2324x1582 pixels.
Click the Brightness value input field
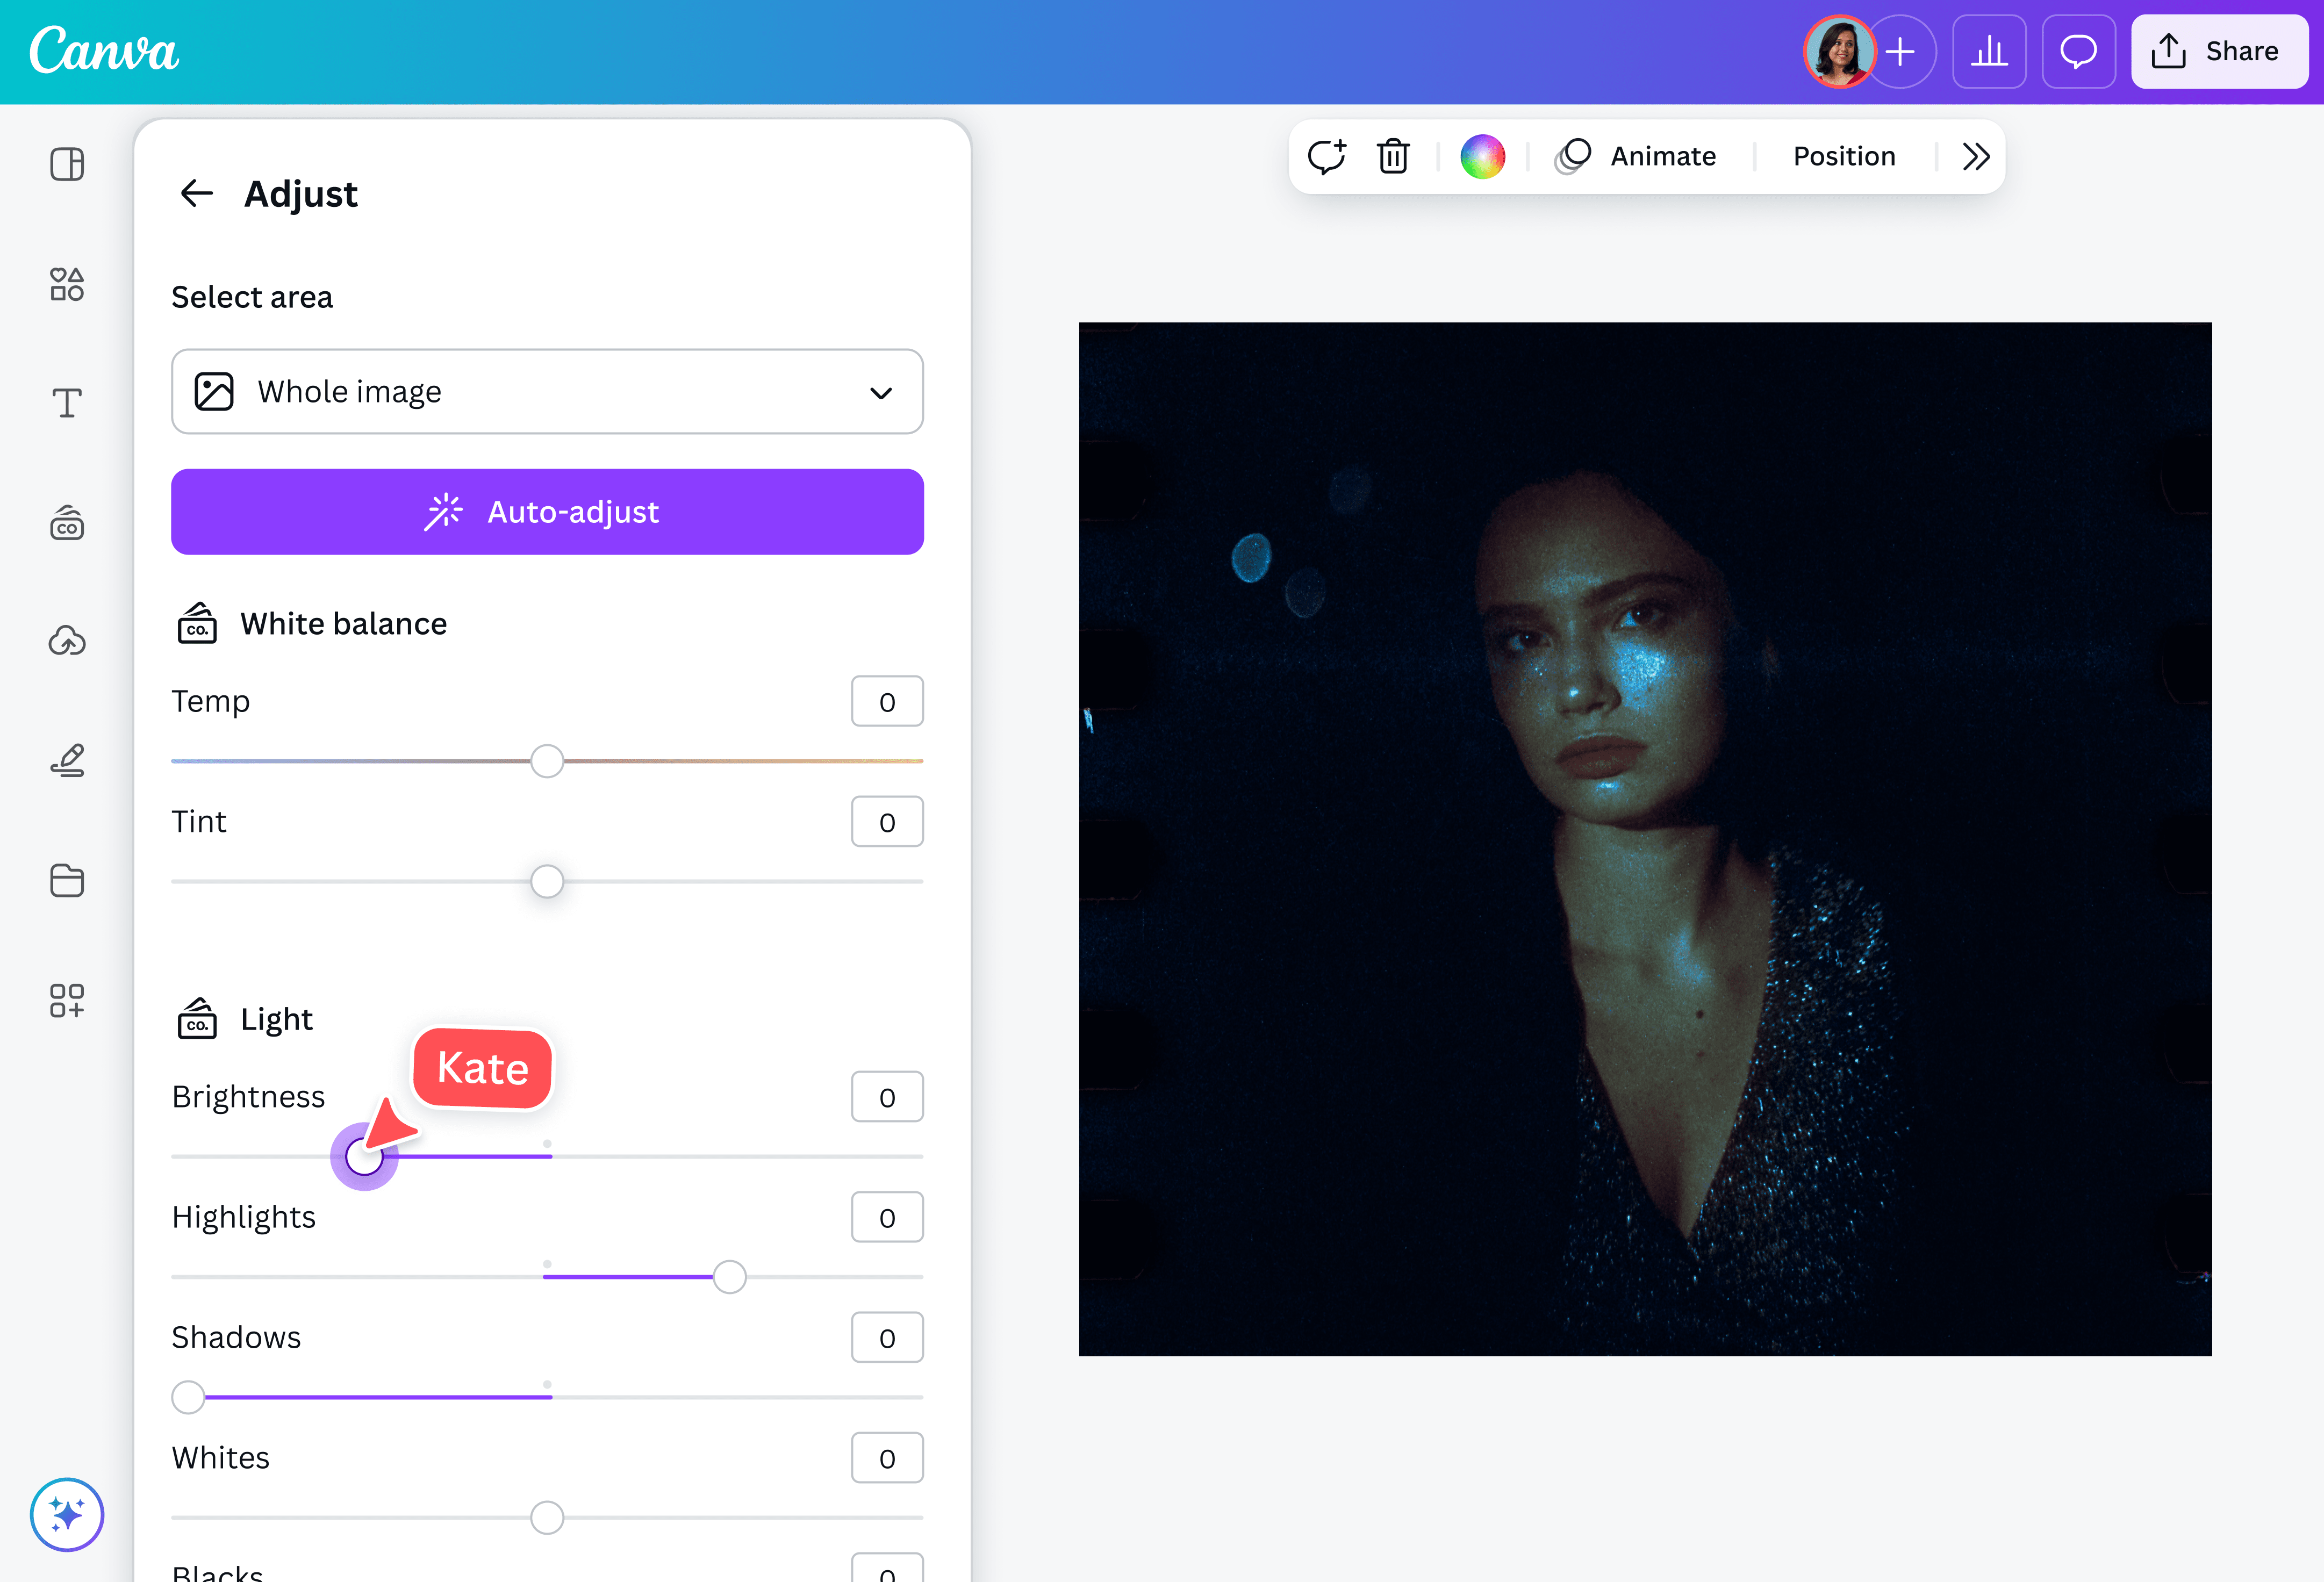886,1096
